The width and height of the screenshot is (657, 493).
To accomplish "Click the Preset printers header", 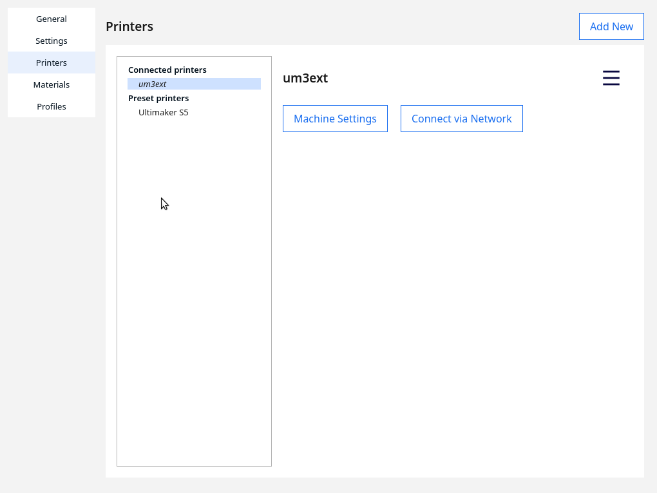I will click(x=158, y=98).
